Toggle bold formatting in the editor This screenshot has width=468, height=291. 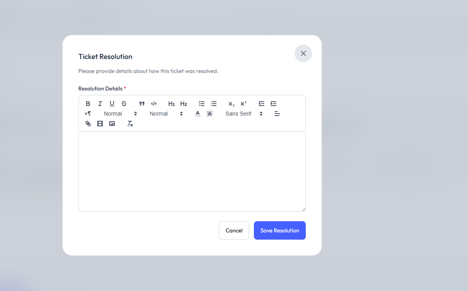pos(88,104)
